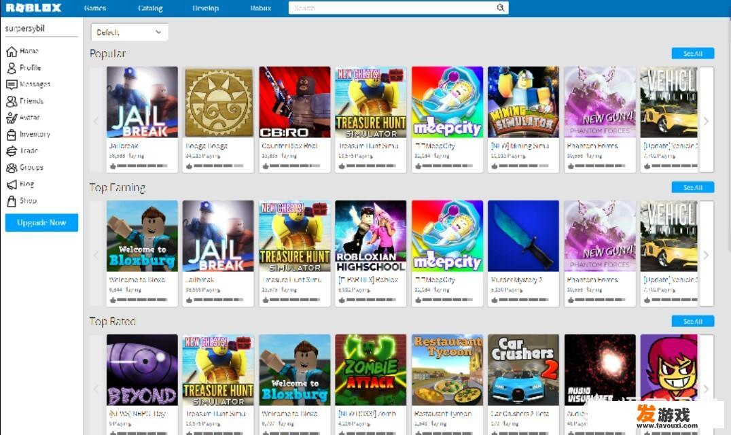Click rating bar under Robloxian Highschool
Viewport: 731px width, 435px height.
(371, 300)
